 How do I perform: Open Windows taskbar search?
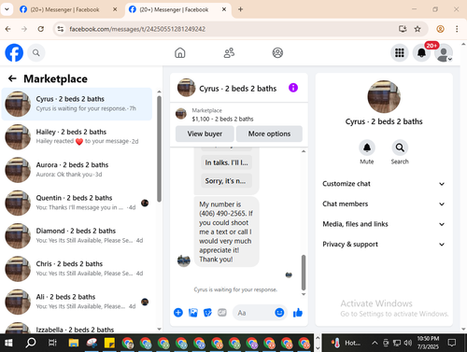coord(31,343)
